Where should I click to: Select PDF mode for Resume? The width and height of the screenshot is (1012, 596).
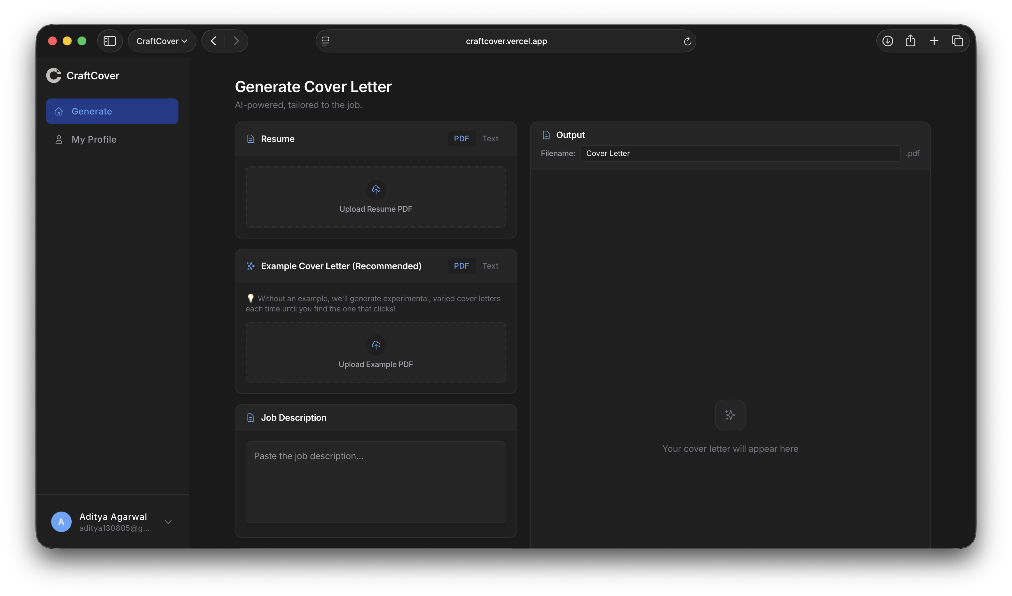pos(461,138)
